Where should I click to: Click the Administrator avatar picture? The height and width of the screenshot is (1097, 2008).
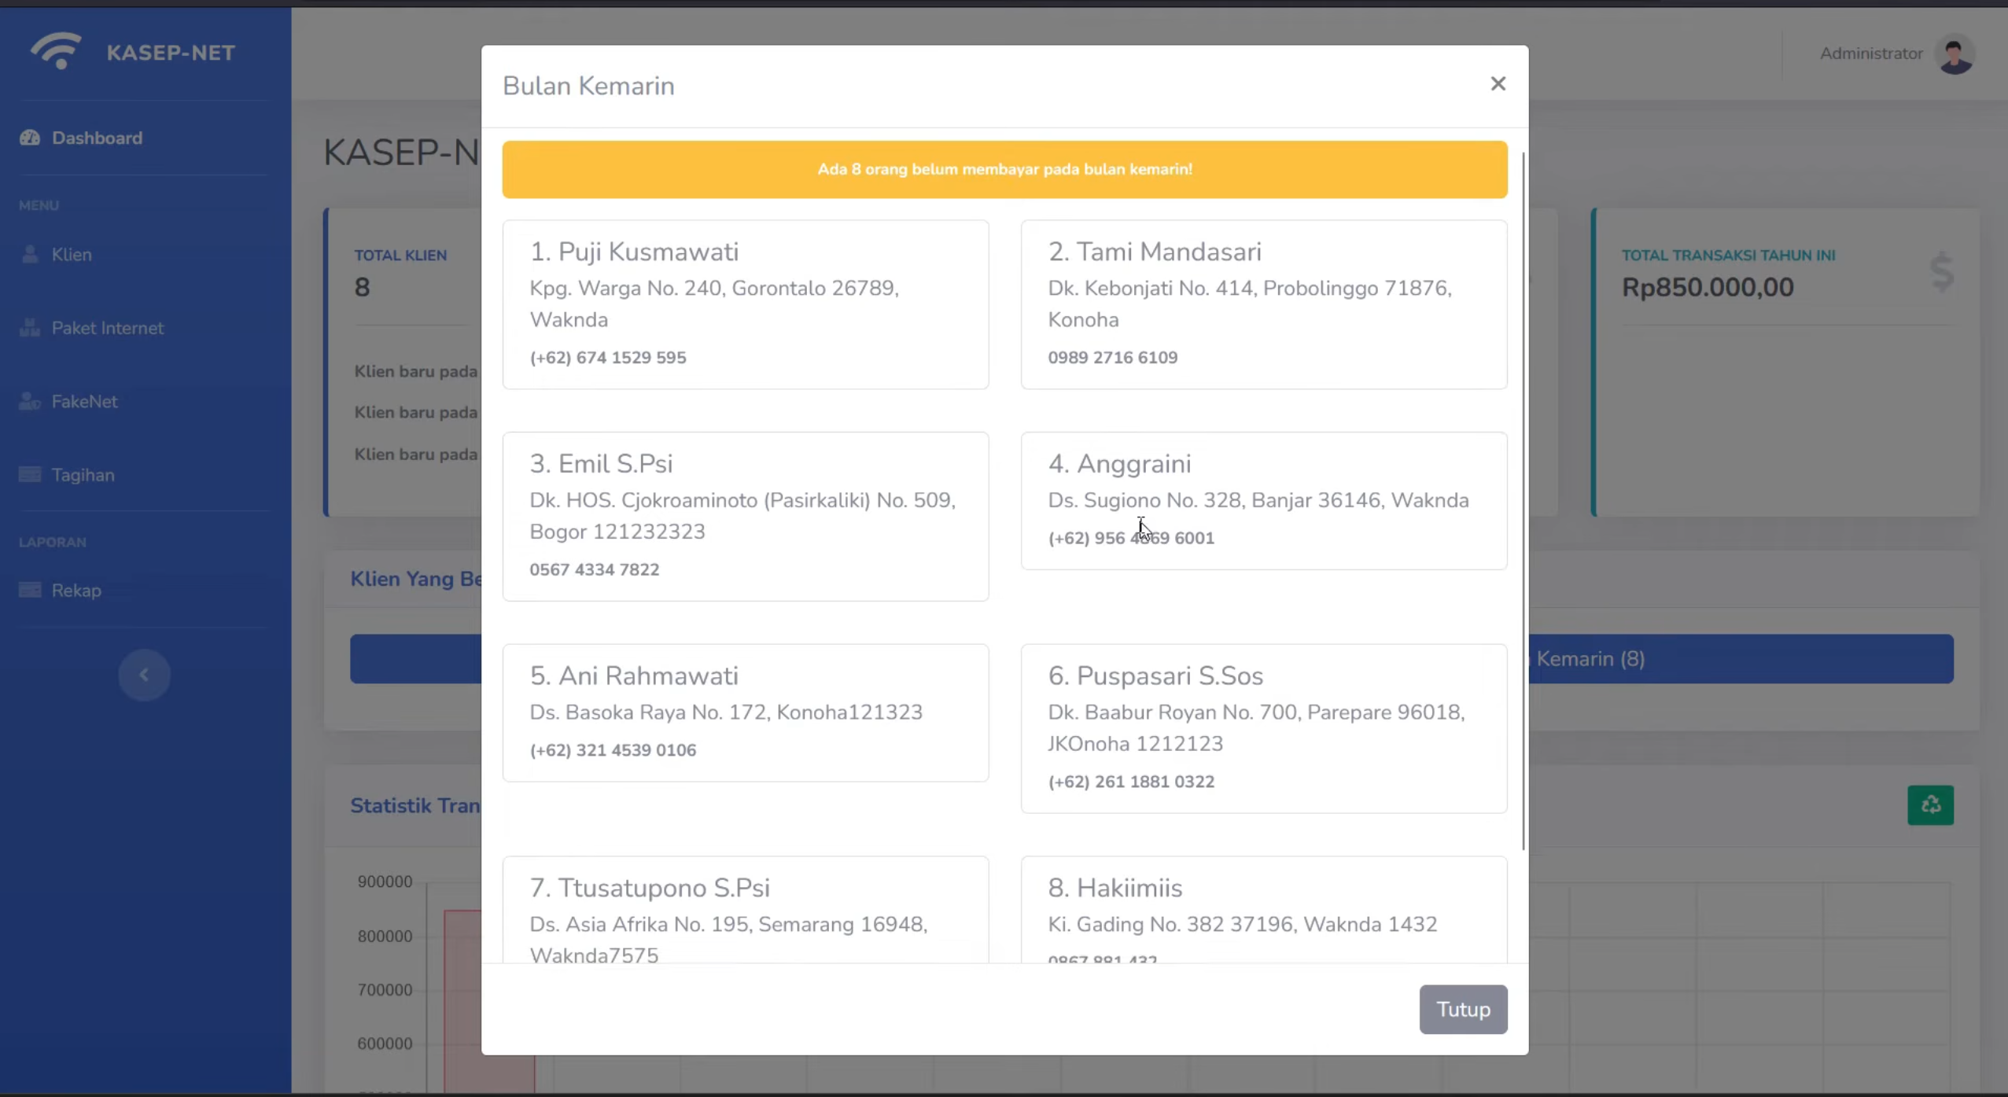[x=1955, y=54]
